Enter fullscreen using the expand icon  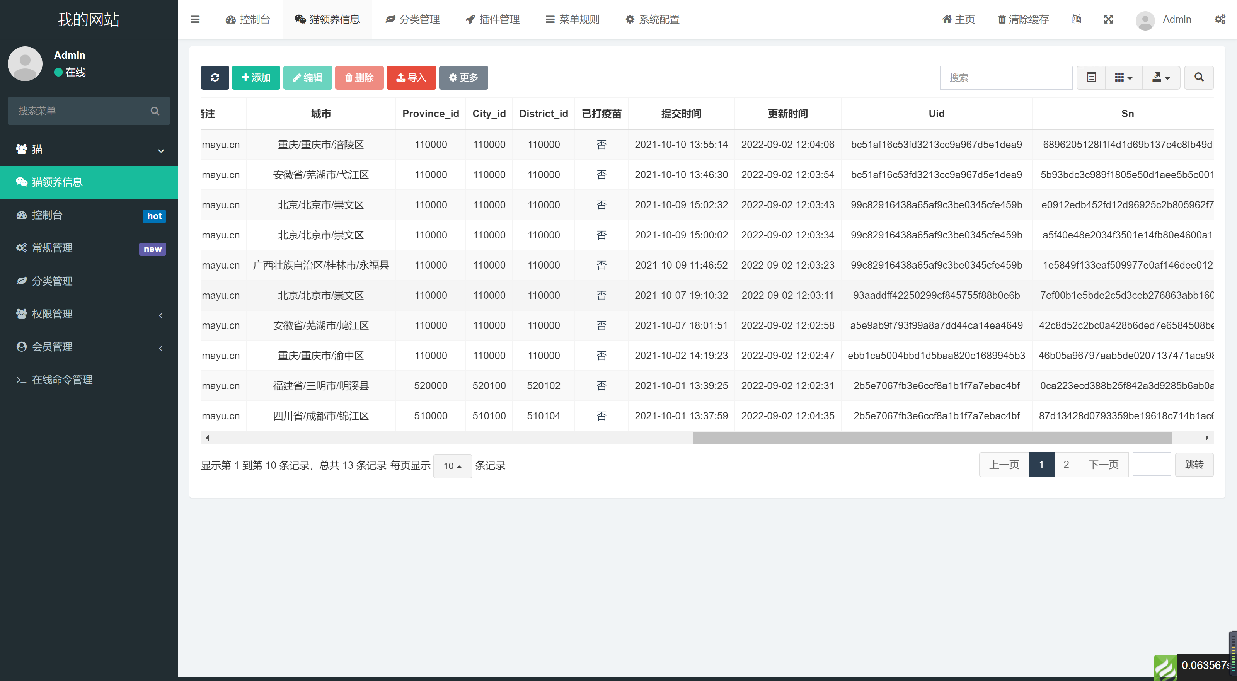click(1108, 19)
